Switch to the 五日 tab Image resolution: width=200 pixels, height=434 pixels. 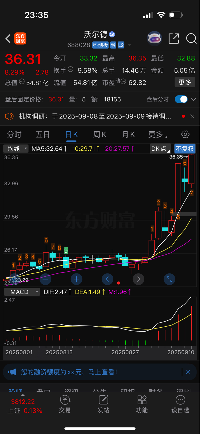coord(43,135)
